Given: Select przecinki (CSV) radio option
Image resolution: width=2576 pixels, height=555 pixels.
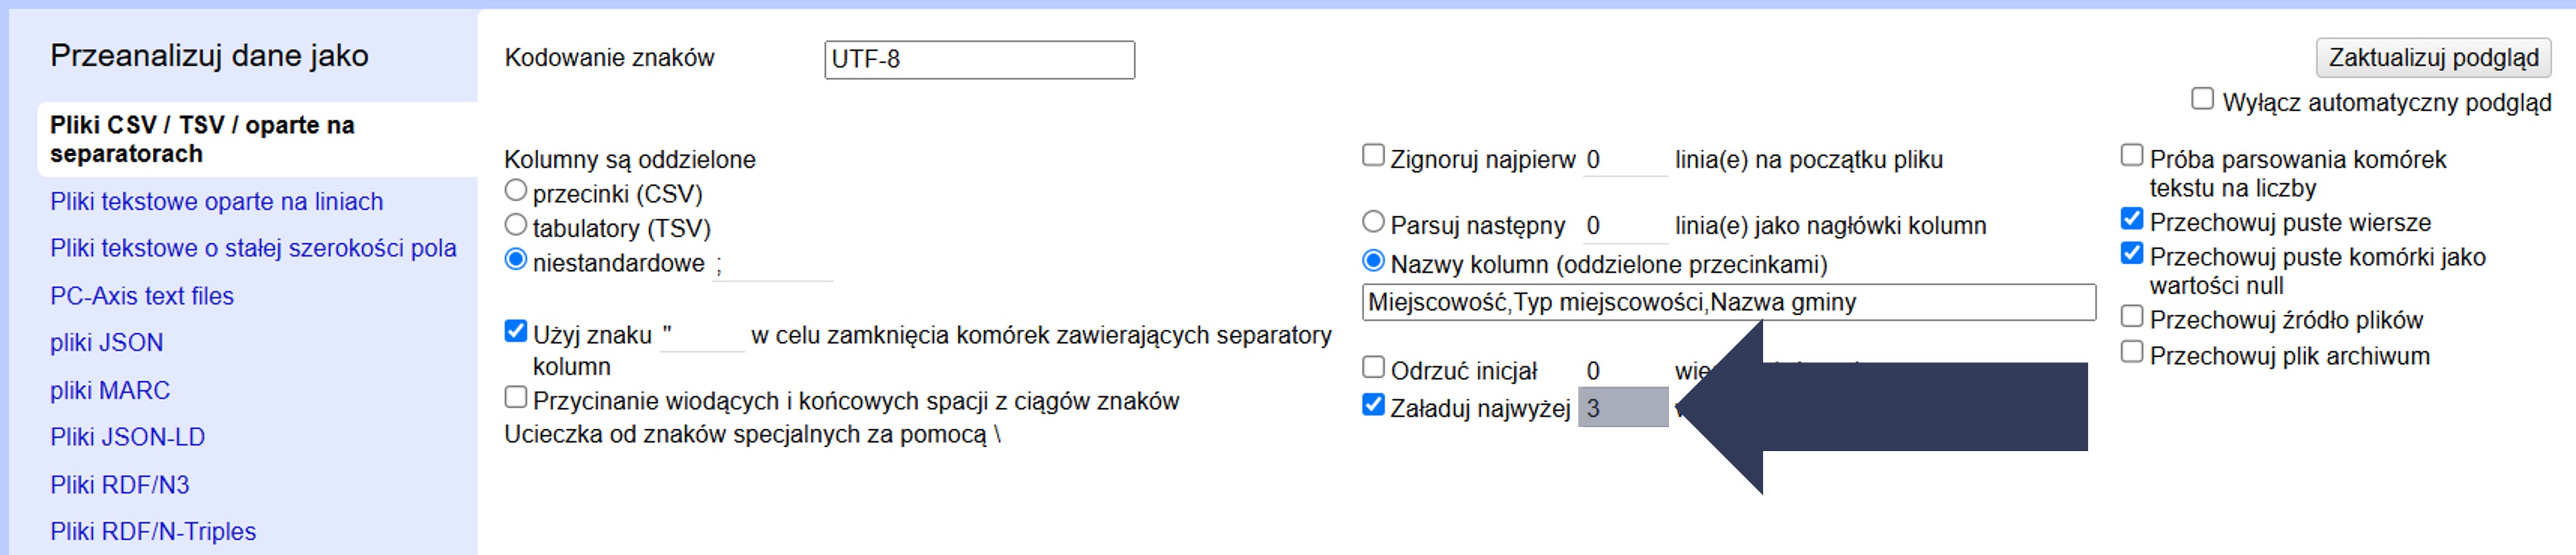Looking at the screenshot, I should click(516, 189).
